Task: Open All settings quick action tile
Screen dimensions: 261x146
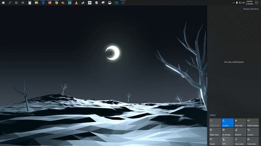Action: [228, 132]
